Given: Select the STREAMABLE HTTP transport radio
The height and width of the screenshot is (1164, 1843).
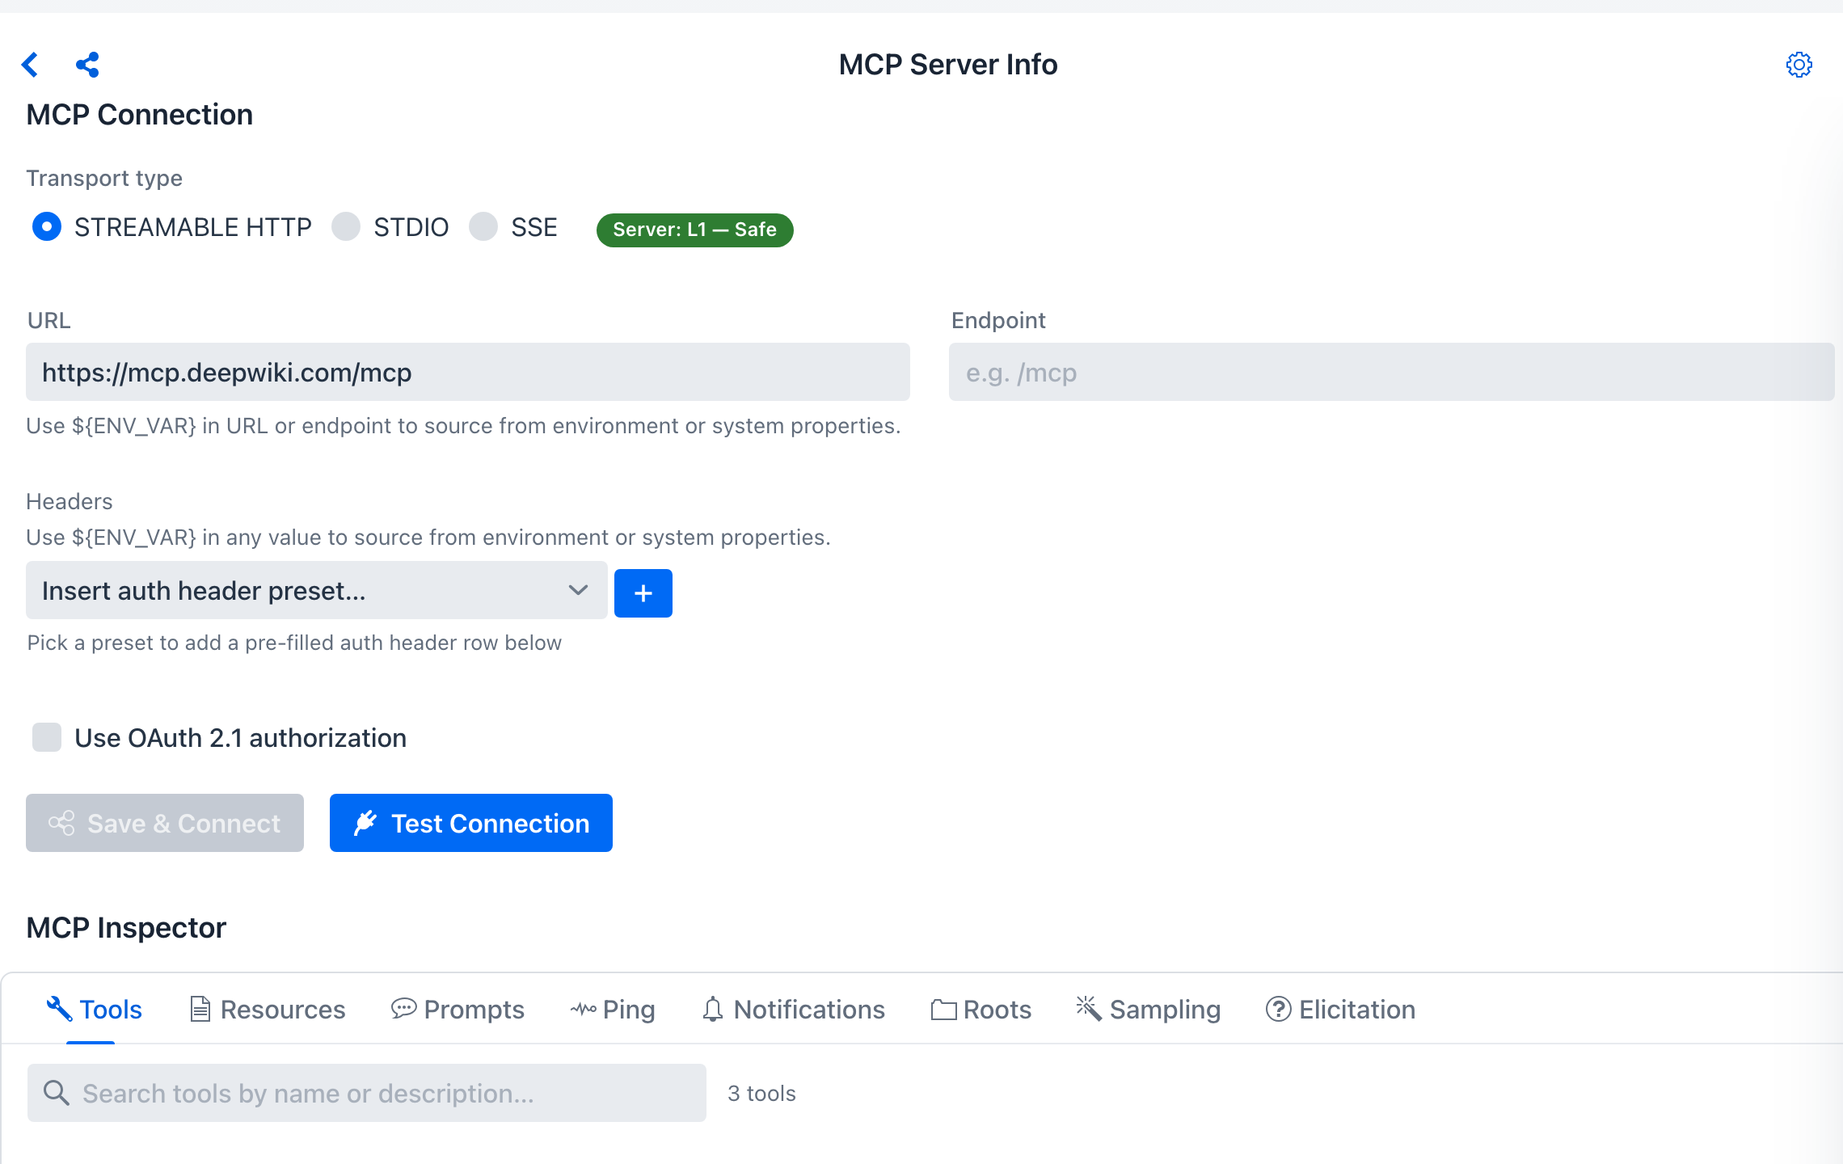Looking at the screenshot, I should (x=47, y=226).
